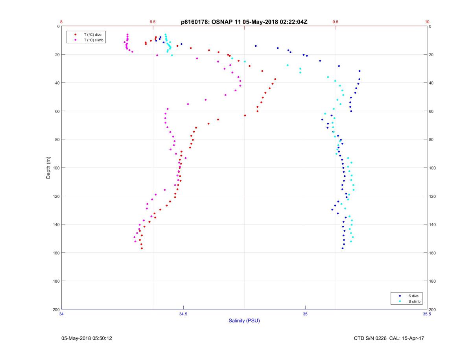Click the '35' salinity tick on bottom axis
This screenshot has width=472, height=348.
pyautogui.click(x=305, y=314)
